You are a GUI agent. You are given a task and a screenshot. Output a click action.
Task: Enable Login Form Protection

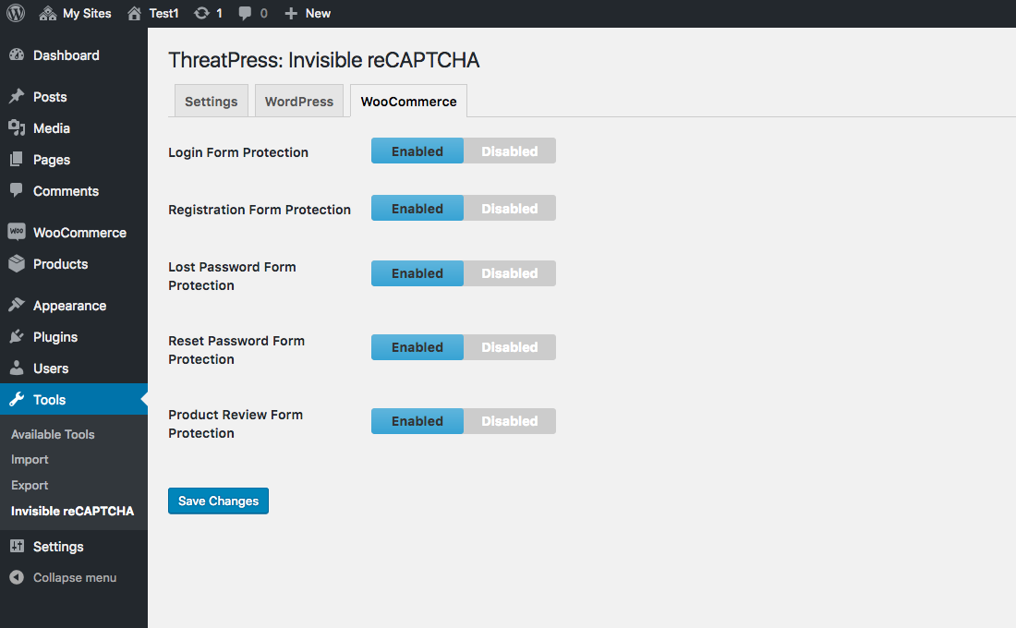417,151
